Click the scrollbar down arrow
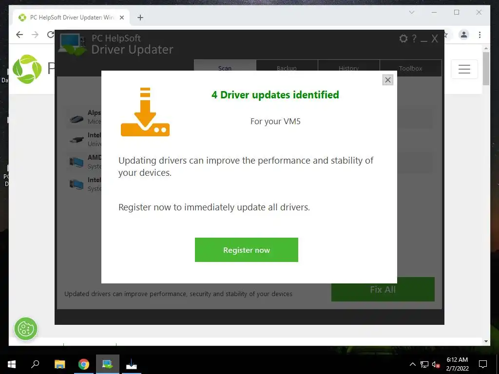This screenshot has height=374, width=499. pos(486,341)
